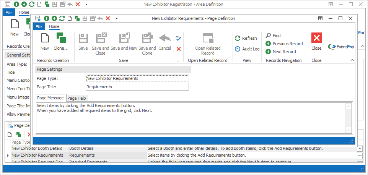368x175 pixels.
Task: Click the new document icon in Page Definition title bar
Action: point(70,18)
